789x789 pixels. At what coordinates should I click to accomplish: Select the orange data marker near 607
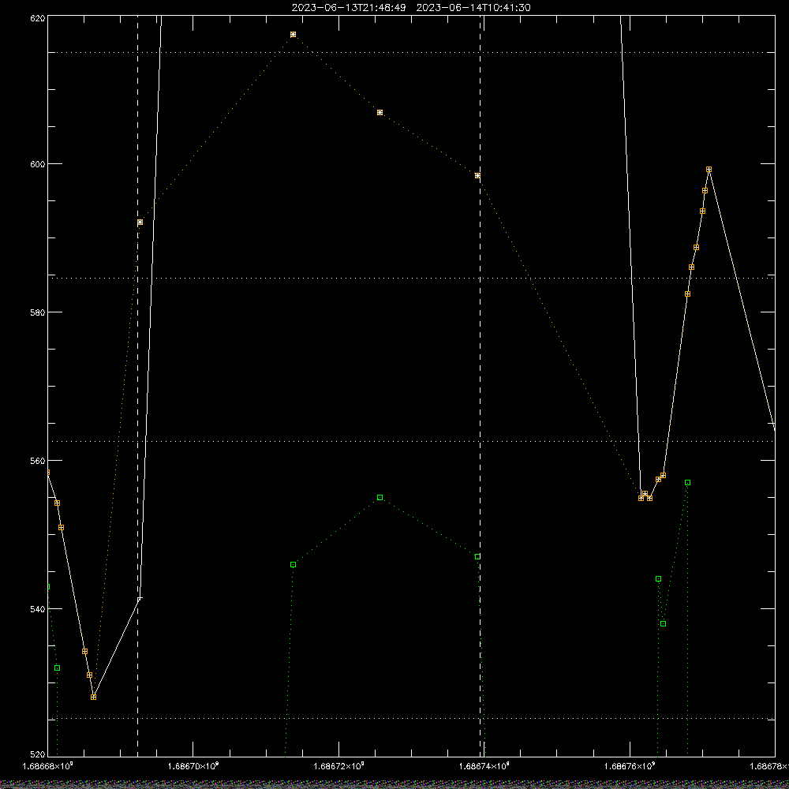coord(380,113)
